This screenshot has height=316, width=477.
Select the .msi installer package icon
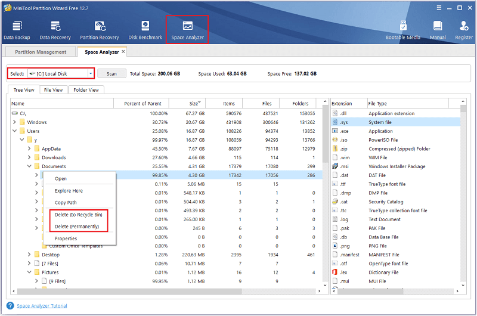click(335, 166)
